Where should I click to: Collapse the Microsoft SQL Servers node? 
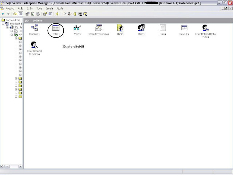tap(3, 24)
